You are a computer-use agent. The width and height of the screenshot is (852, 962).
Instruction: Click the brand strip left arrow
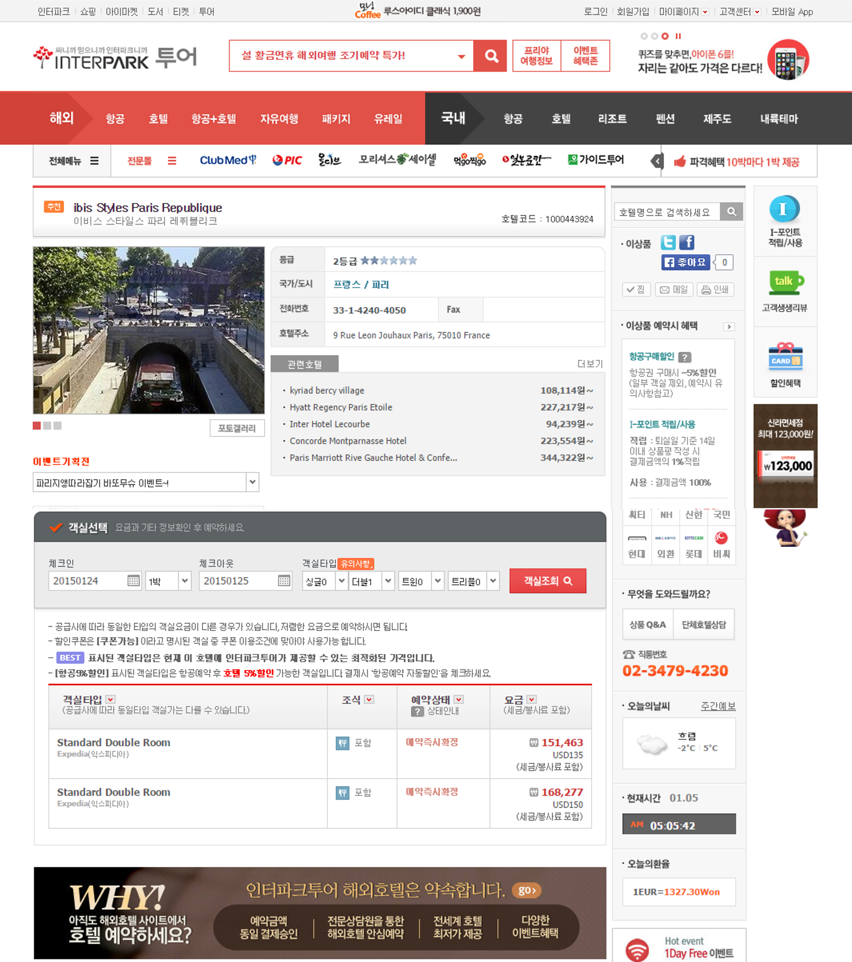[657, 162]
